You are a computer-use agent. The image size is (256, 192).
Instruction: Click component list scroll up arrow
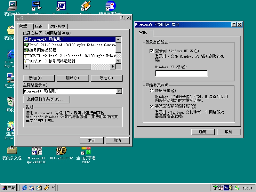(x=118, y=39)
